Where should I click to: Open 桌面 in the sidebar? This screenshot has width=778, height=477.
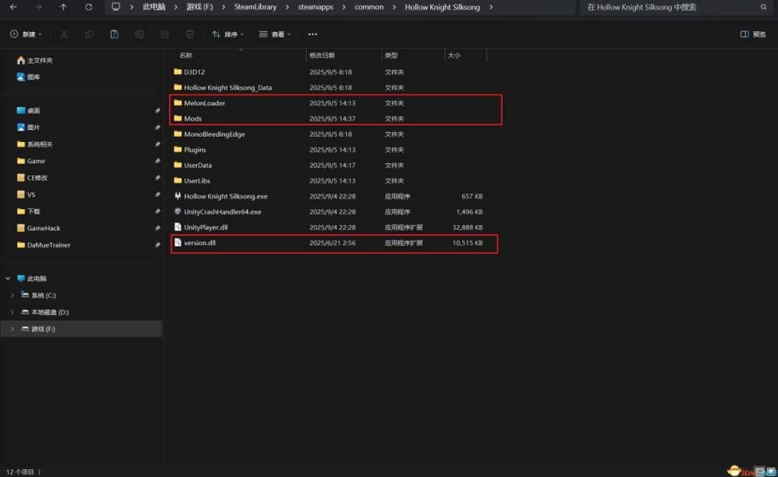click(28, 111)
